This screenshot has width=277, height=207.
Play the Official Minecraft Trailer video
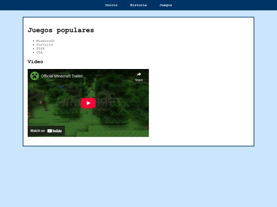pyautogui.click(x=88, y=103)
